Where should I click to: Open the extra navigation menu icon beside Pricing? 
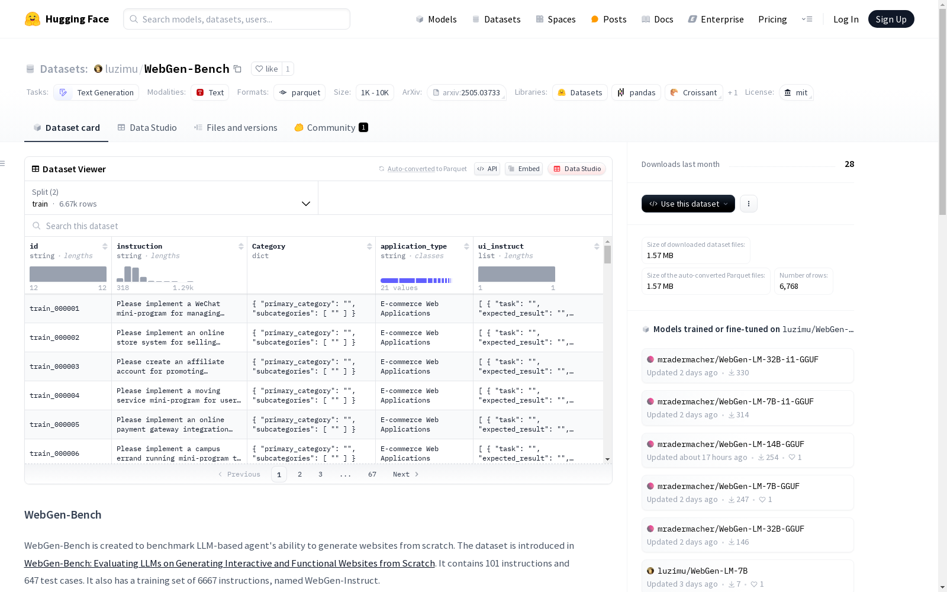tap(807, 19)
